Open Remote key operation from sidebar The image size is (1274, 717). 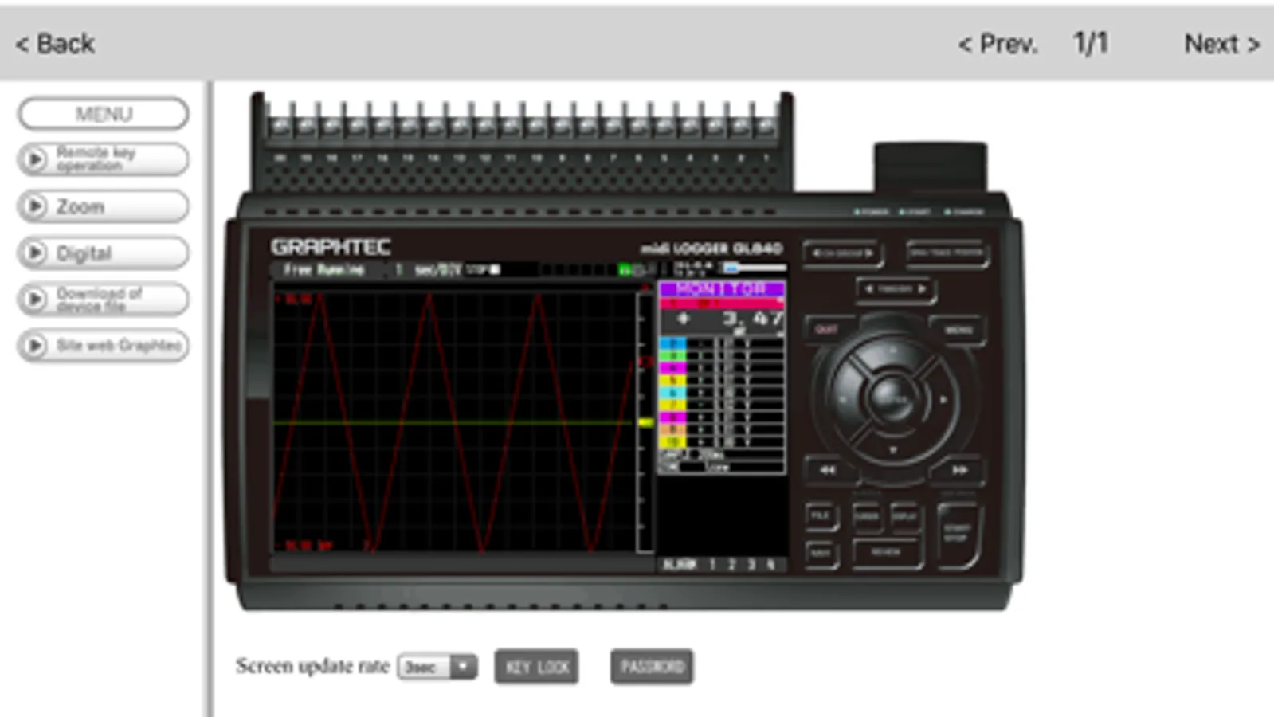[x=104, y=159]
